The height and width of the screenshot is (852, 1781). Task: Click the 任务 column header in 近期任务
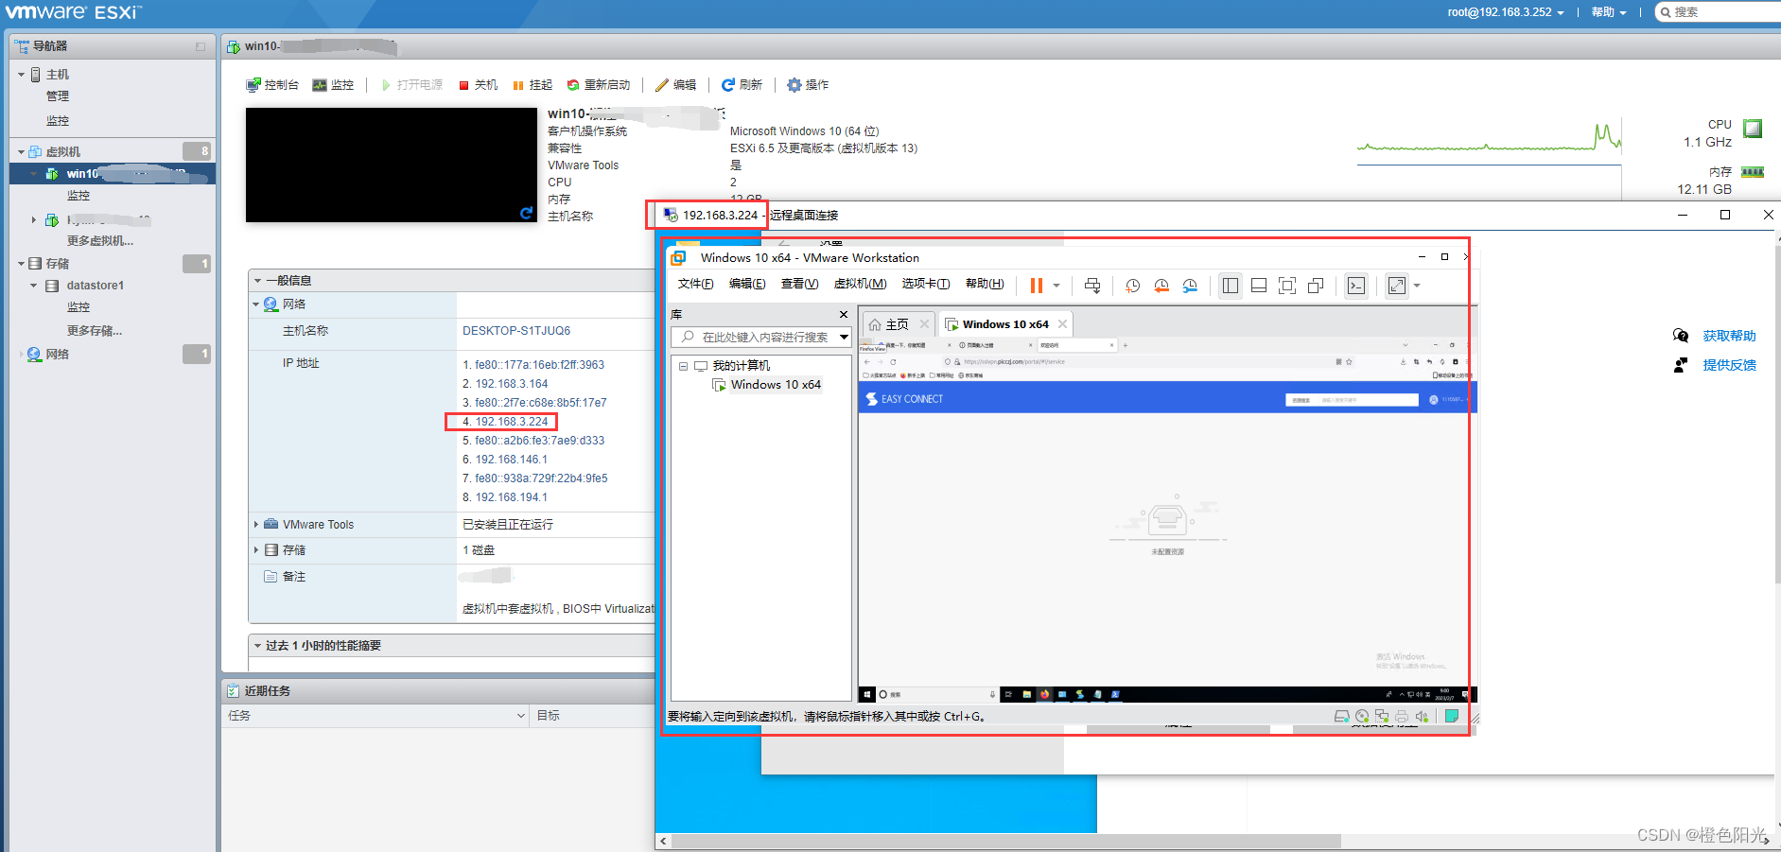point(375,716)
